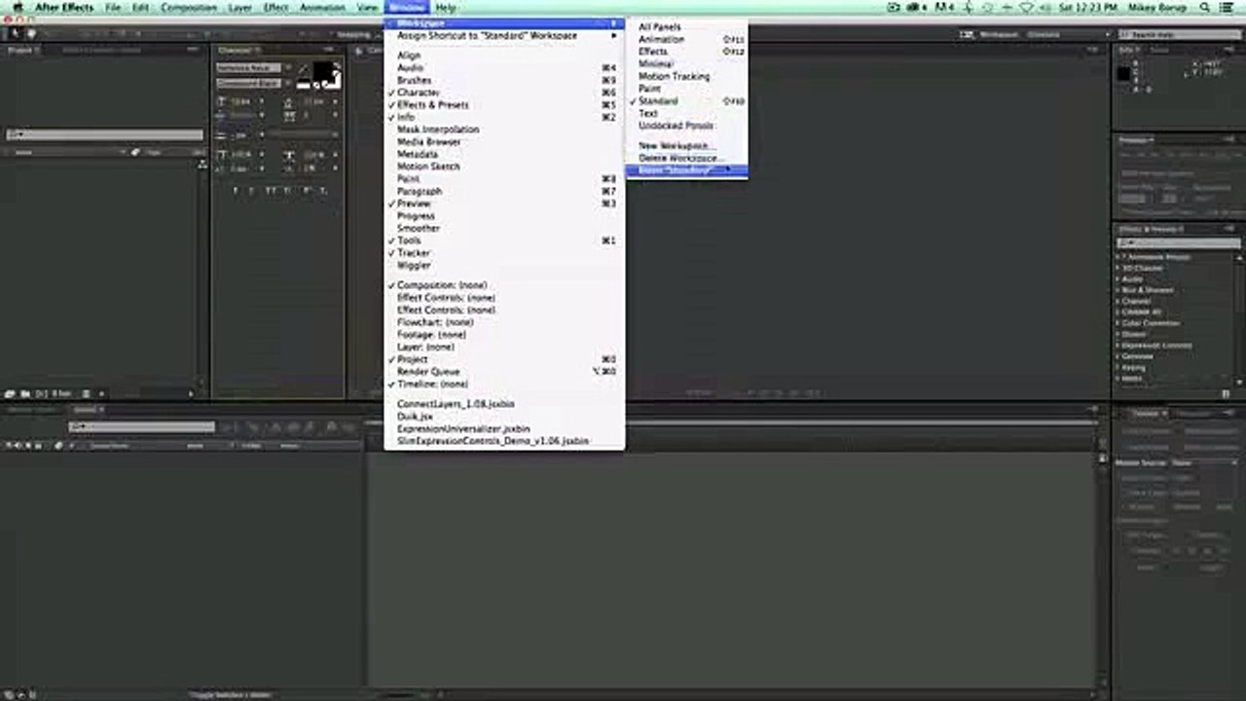
Task: Click the new composition icon in Project panel
Action: click(x=41, y=393)
